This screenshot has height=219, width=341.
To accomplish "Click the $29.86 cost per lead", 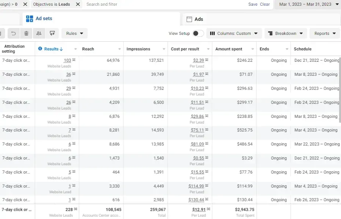I will [198, 116].
